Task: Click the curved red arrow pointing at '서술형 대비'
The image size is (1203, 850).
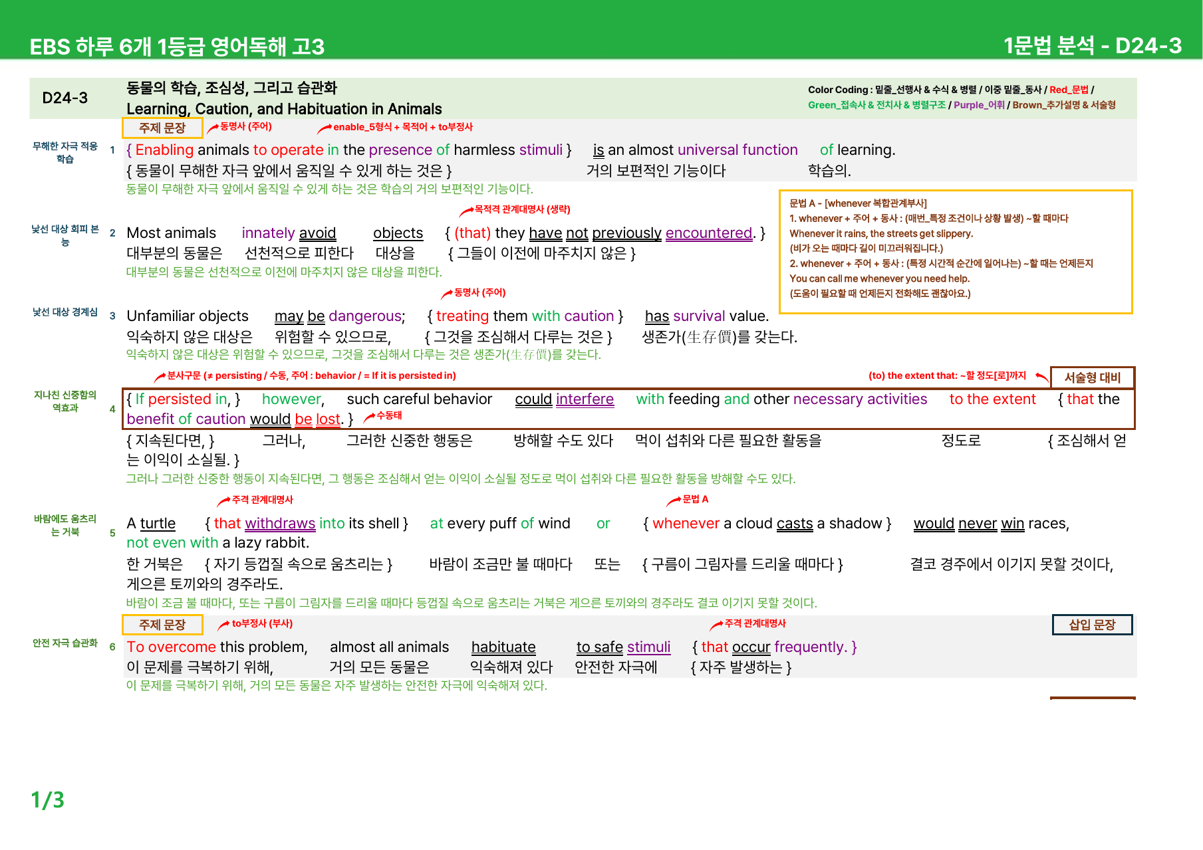Action: [x=1042, y=378]
